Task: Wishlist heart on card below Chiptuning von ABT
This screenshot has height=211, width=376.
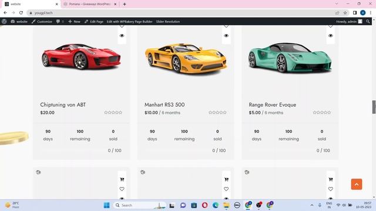Action: coord(122,189)
